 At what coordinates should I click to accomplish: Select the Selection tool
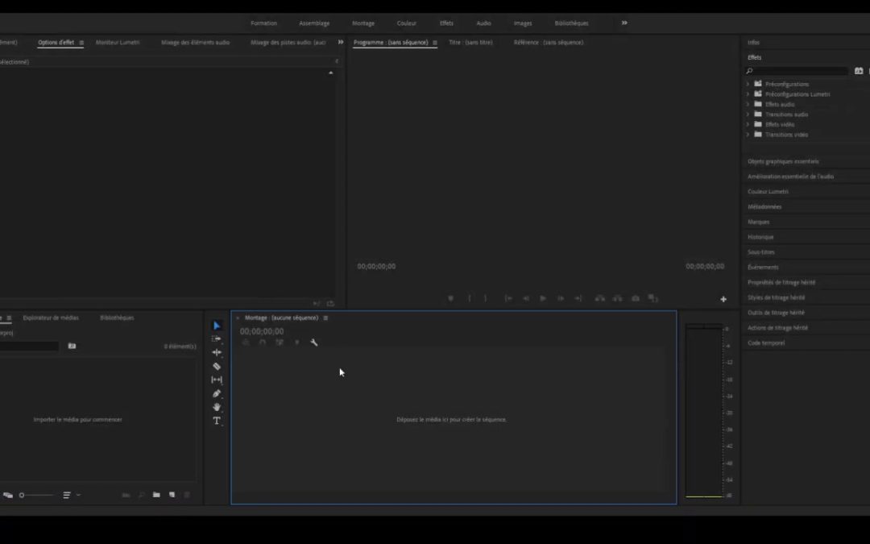216,325
